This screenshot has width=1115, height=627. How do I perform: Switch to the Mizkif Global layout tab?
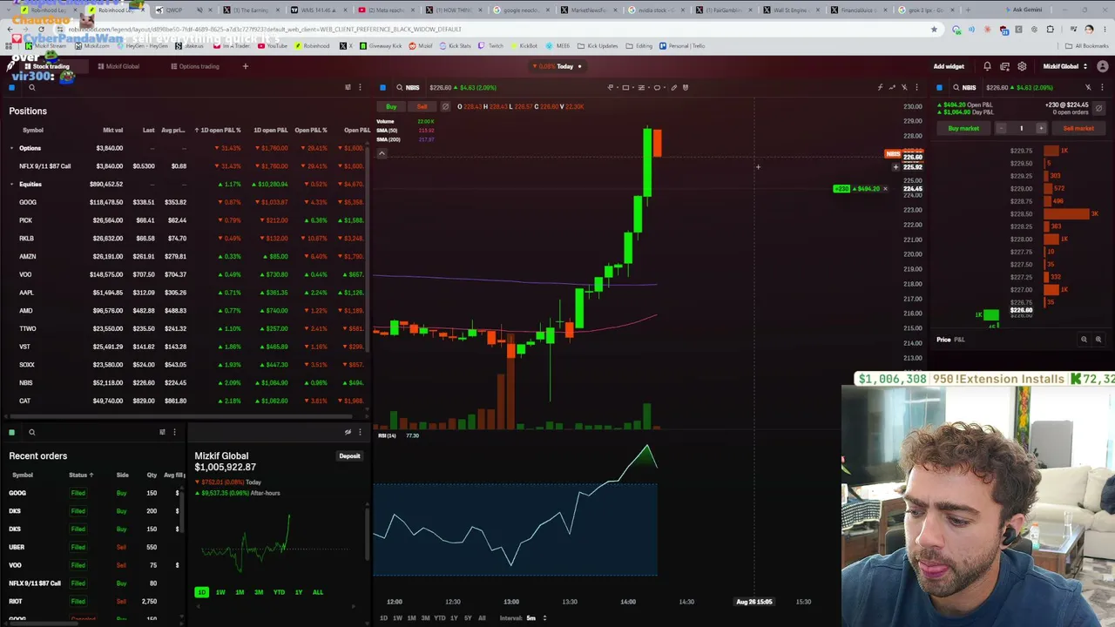click(118, 66)
